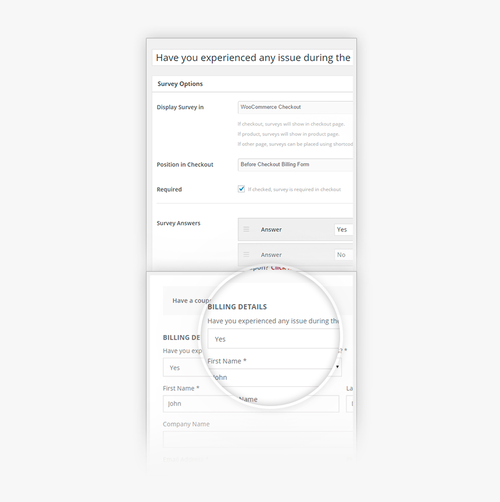Viewport: 500px width, 502px height.
Task: Click the Last Name field on the right
Action: [x=352, y=403]
